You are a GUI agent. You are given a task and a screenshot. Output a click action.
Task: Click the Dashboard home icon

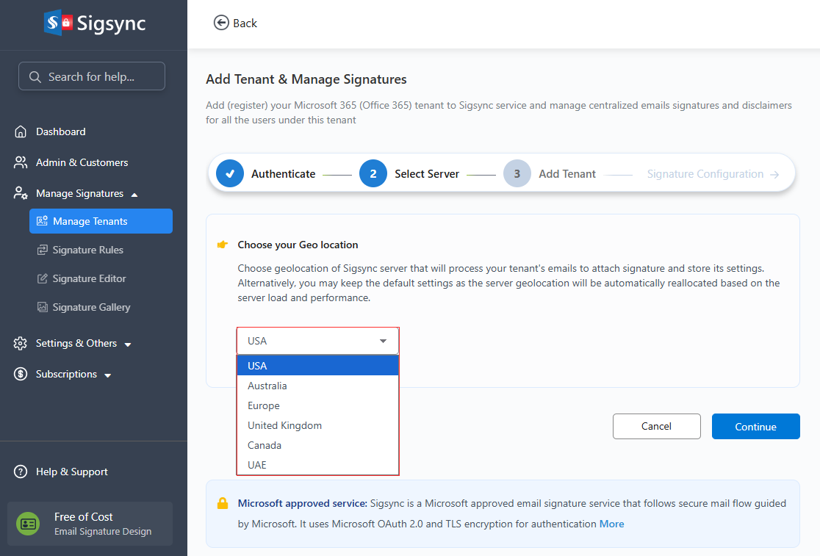pyautogui.click(x=21, y=131)
